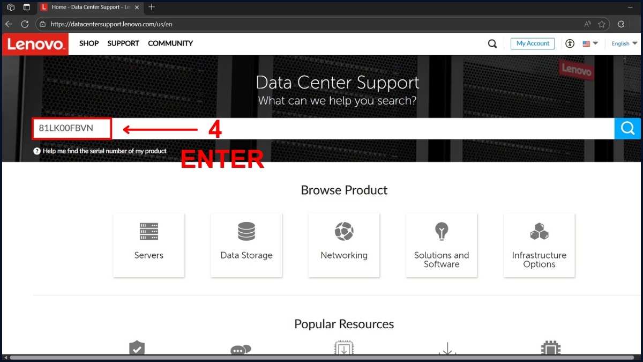Screen dimensions: 643x362
Task: Open the browser tab actions icon
Action: click(x=27, y=7)
